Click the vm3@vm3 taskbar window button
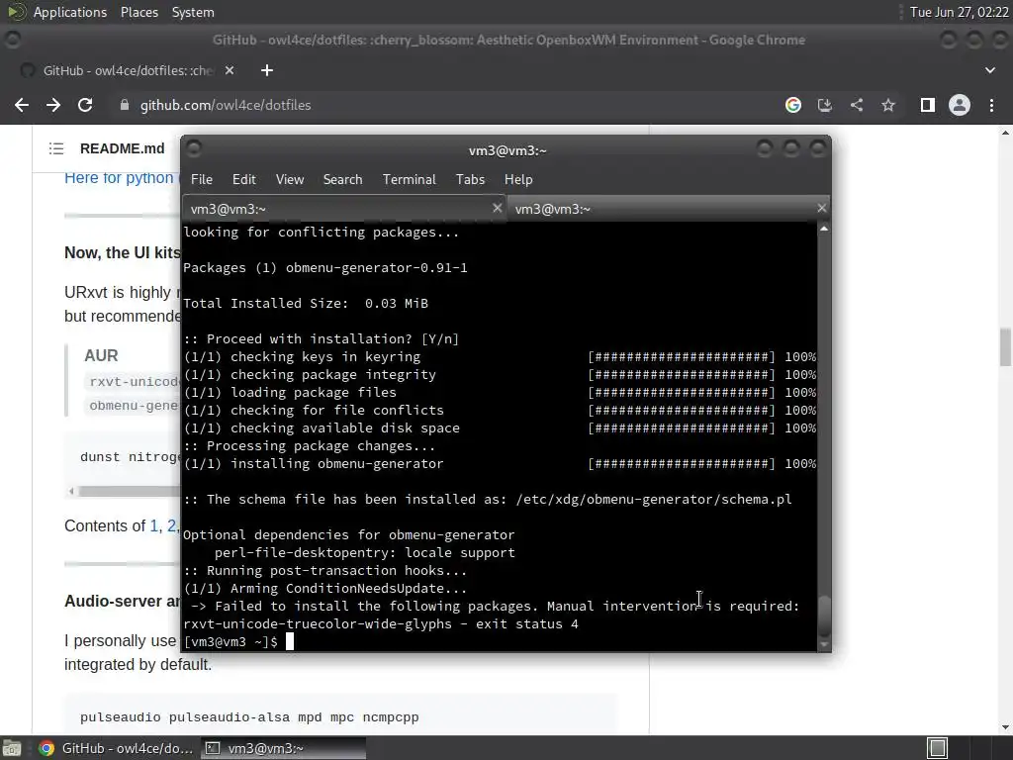This screenshot has height=760, width=1013. (283, 748)
